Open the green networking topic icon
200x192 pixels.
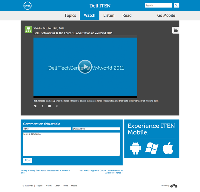(x=28, y=30)
